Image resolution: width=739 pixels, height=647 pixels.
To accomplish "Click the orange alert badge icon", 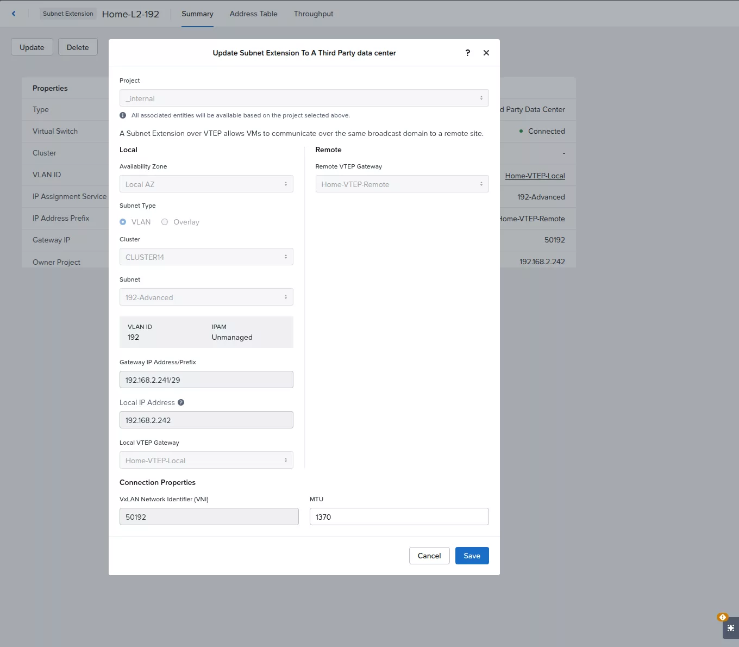I will (x=723, y=617).
